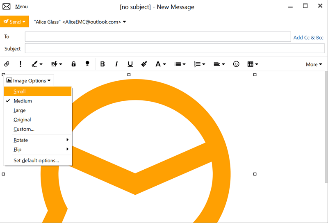Toggle digital signing with ribbon seal icon
The width and height of the screenshot is (328, 223).
click(x=87, y=64)
